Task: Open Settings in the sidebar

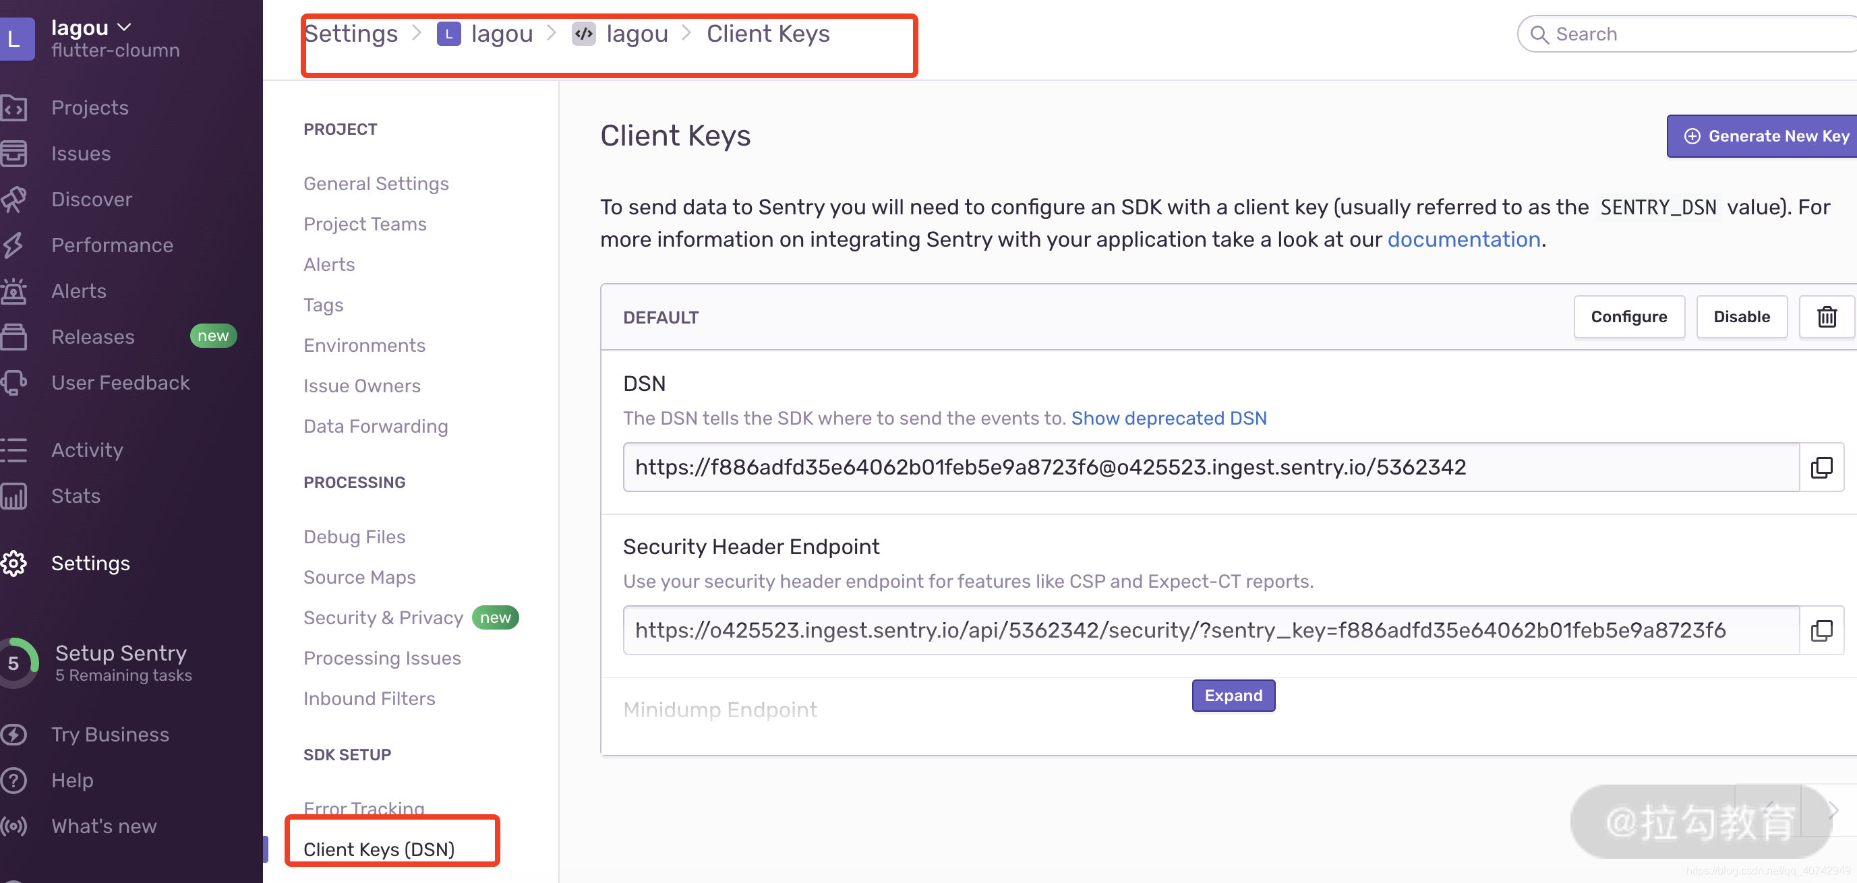Action: [90, 563]
